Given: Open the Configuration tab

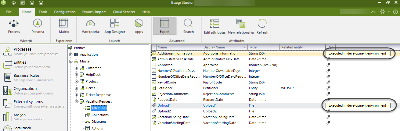Looking at the screenshot, I should 65,12.
